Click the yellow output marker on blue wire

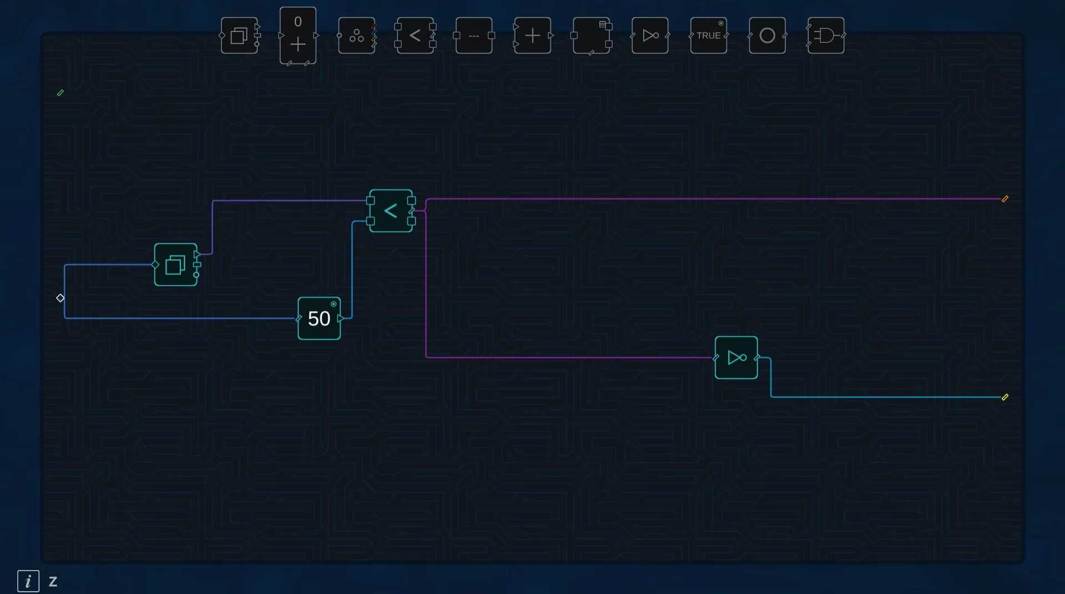point(1005,397)
